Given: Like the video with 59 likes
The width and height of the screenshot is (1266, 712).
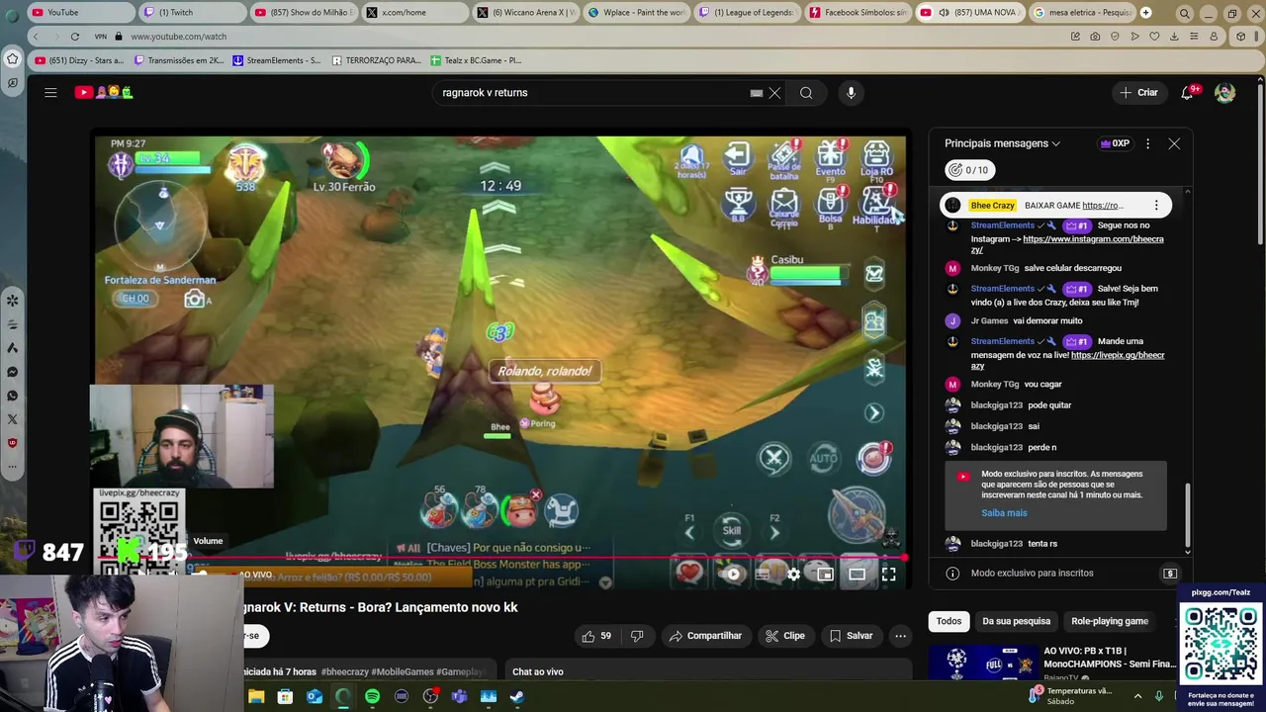Looking at the screenshot, I should pos(596,636).
